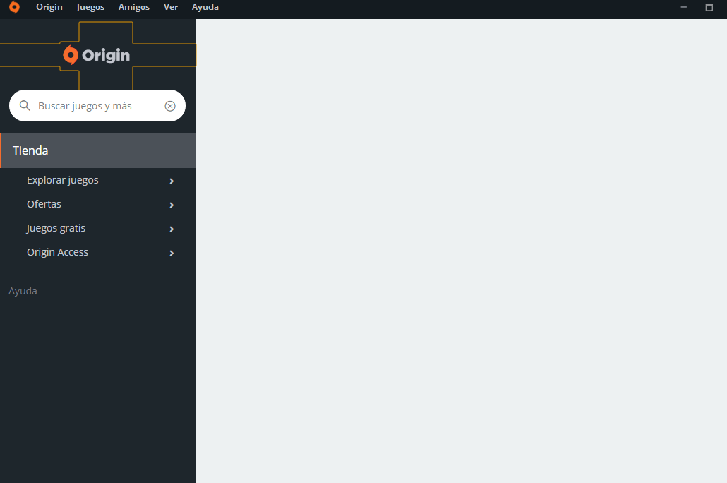Clear the search field with the X icon
The image size is (727, 483).
170,106
